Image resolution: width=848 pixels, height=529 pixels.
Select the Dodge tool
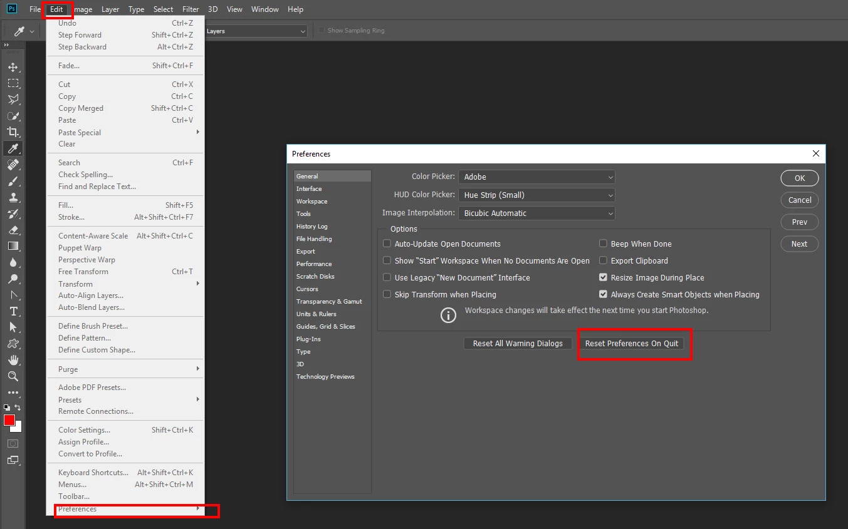(x=13, y=279)
